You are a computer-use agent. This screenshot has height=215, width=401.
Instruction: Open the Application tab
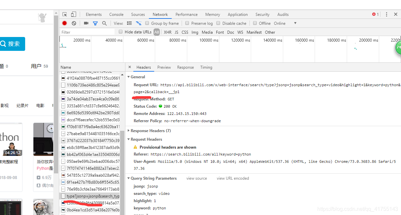238,14
